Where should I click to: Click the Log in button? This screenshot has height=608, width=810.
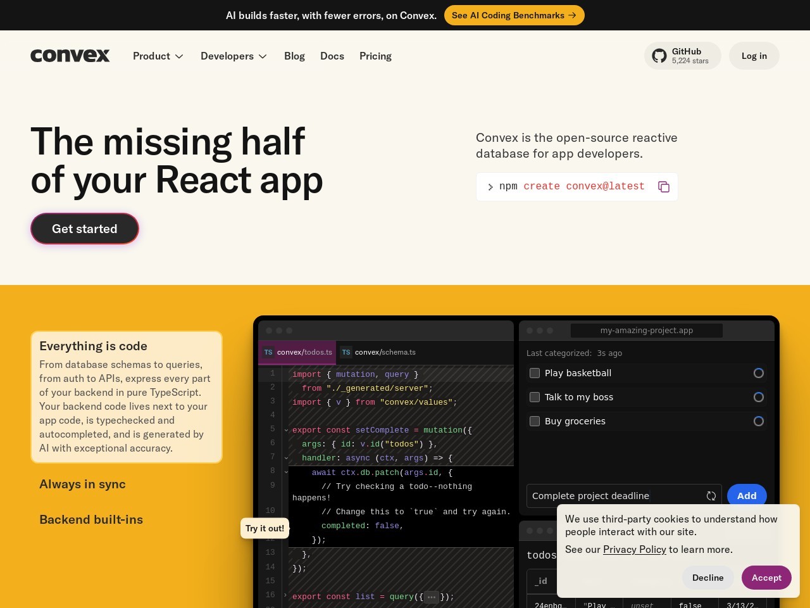pyautogui.click(x=754, y=56)
